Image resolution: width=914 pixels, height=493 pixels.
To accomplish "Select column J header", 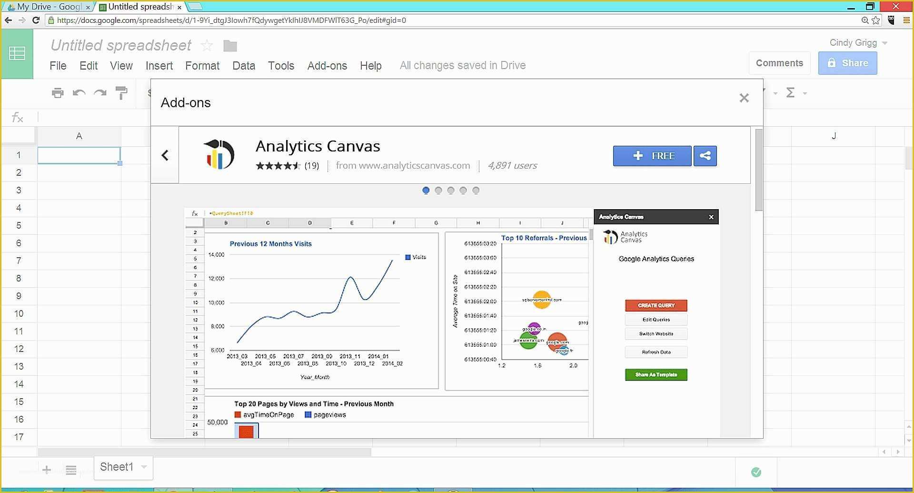I will pyautogui.click(x=833, y=136).
